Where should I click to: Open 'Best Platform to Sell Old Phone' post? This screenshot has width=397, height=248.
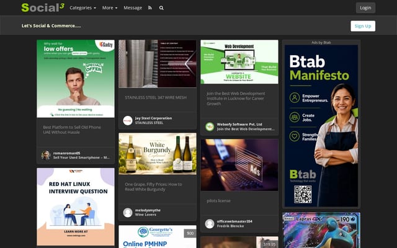point(72,130)
